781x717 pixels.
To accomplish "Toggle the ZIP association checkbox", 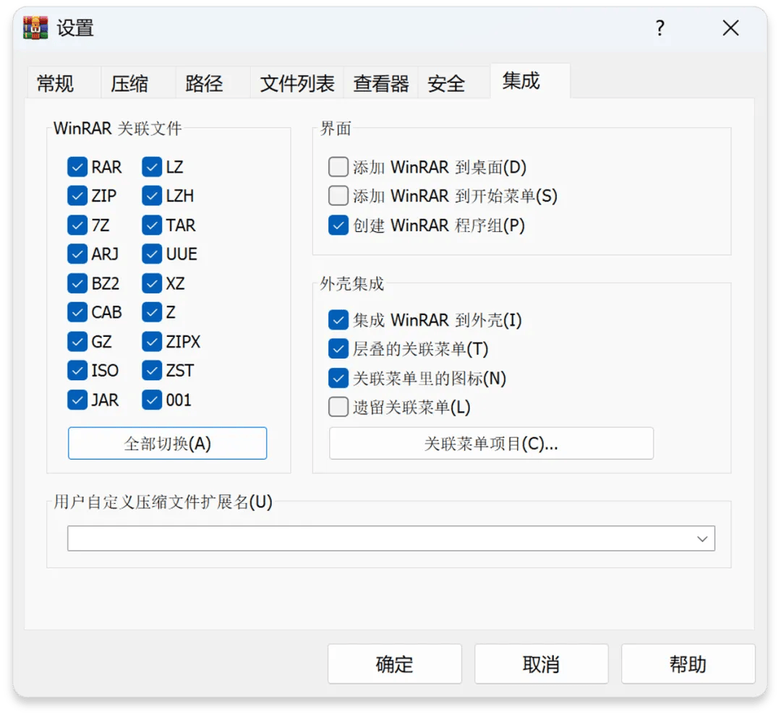I will tap(77, 197).
